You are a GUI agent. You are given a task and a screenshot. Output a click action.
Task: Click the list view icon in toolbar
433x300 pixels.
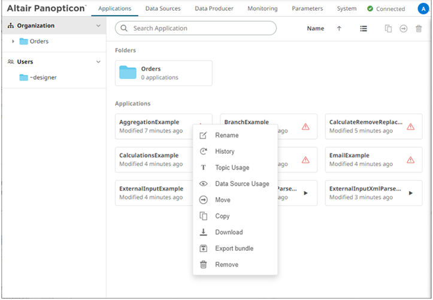tap(364, 29)
